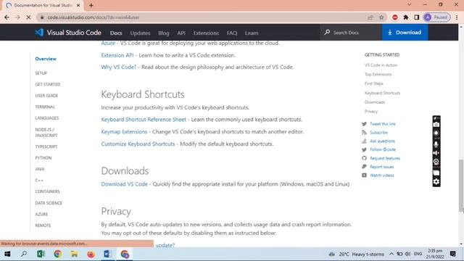This screenshot has width=464, height=261.
Task: Open the Download VS Code link
Action: [x=124, y=183]
